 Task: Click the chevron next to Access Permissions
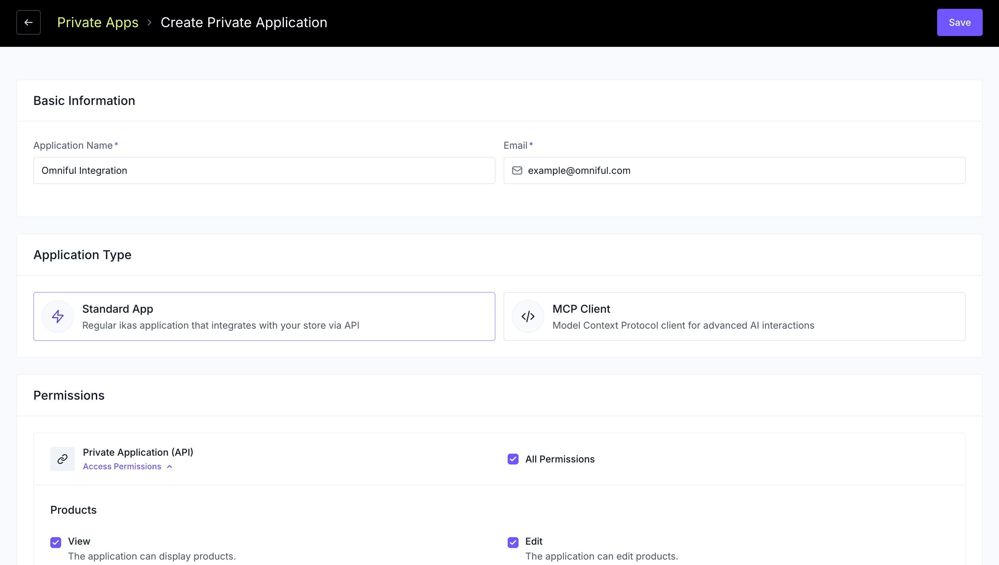(x=170, y=467)
